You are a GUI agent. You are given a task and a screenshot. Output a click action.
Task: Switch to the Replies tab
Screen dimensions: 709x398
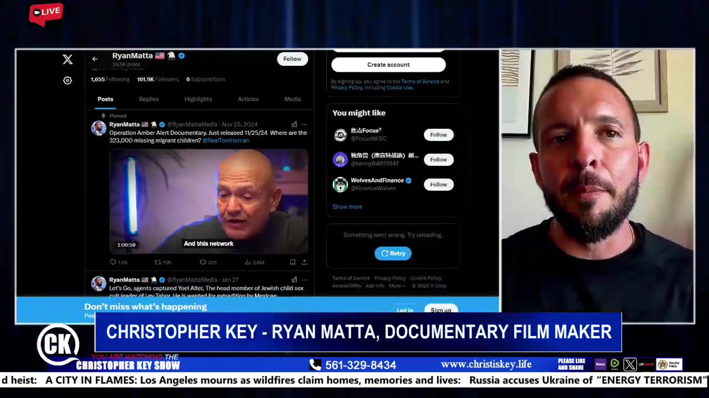(x=149, y=99)
